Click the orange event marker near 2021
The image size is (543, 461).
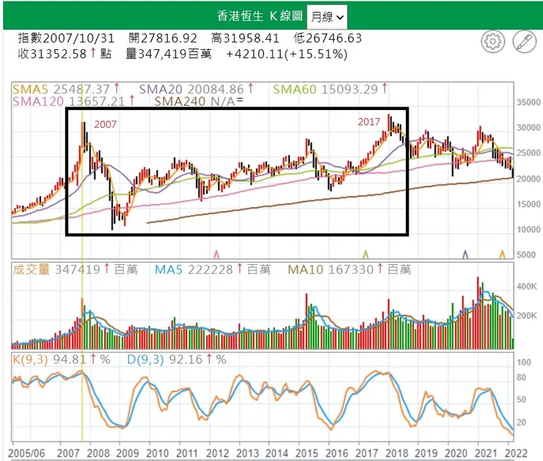(502, 255)
